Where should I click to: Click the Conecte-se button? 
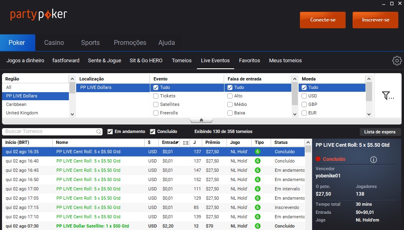tap(323, 20)
